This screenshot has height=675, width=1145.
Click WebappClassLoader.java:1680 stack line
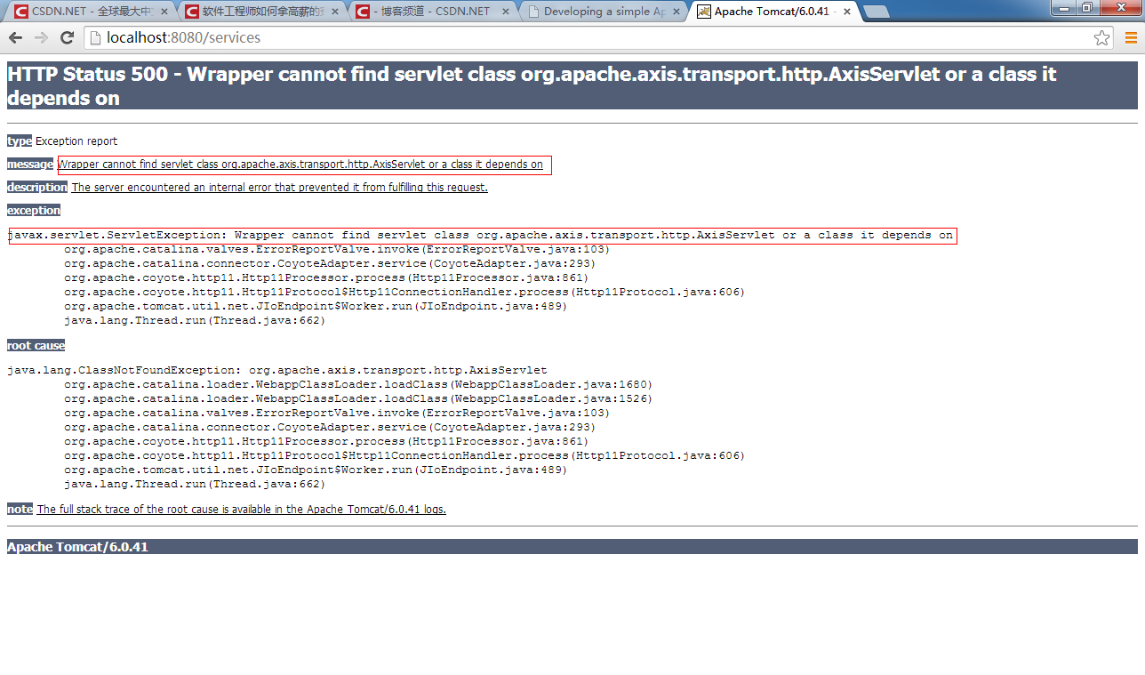[358, 384]
